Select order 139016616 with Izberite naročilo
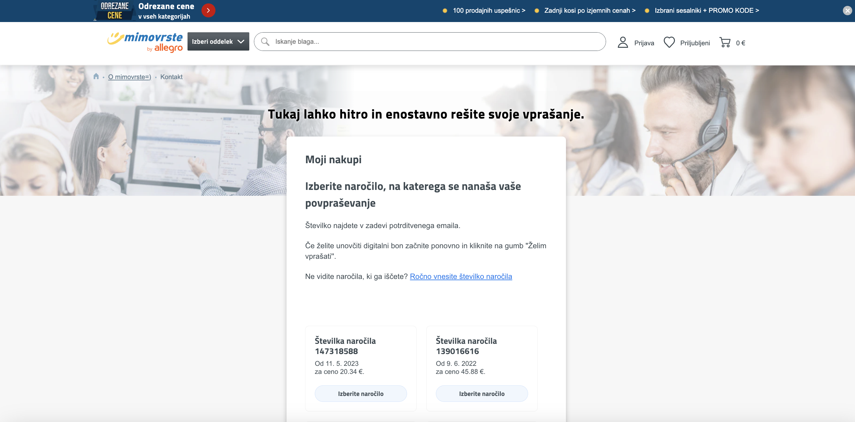This screenshot has width=855, height=422. 482,393
